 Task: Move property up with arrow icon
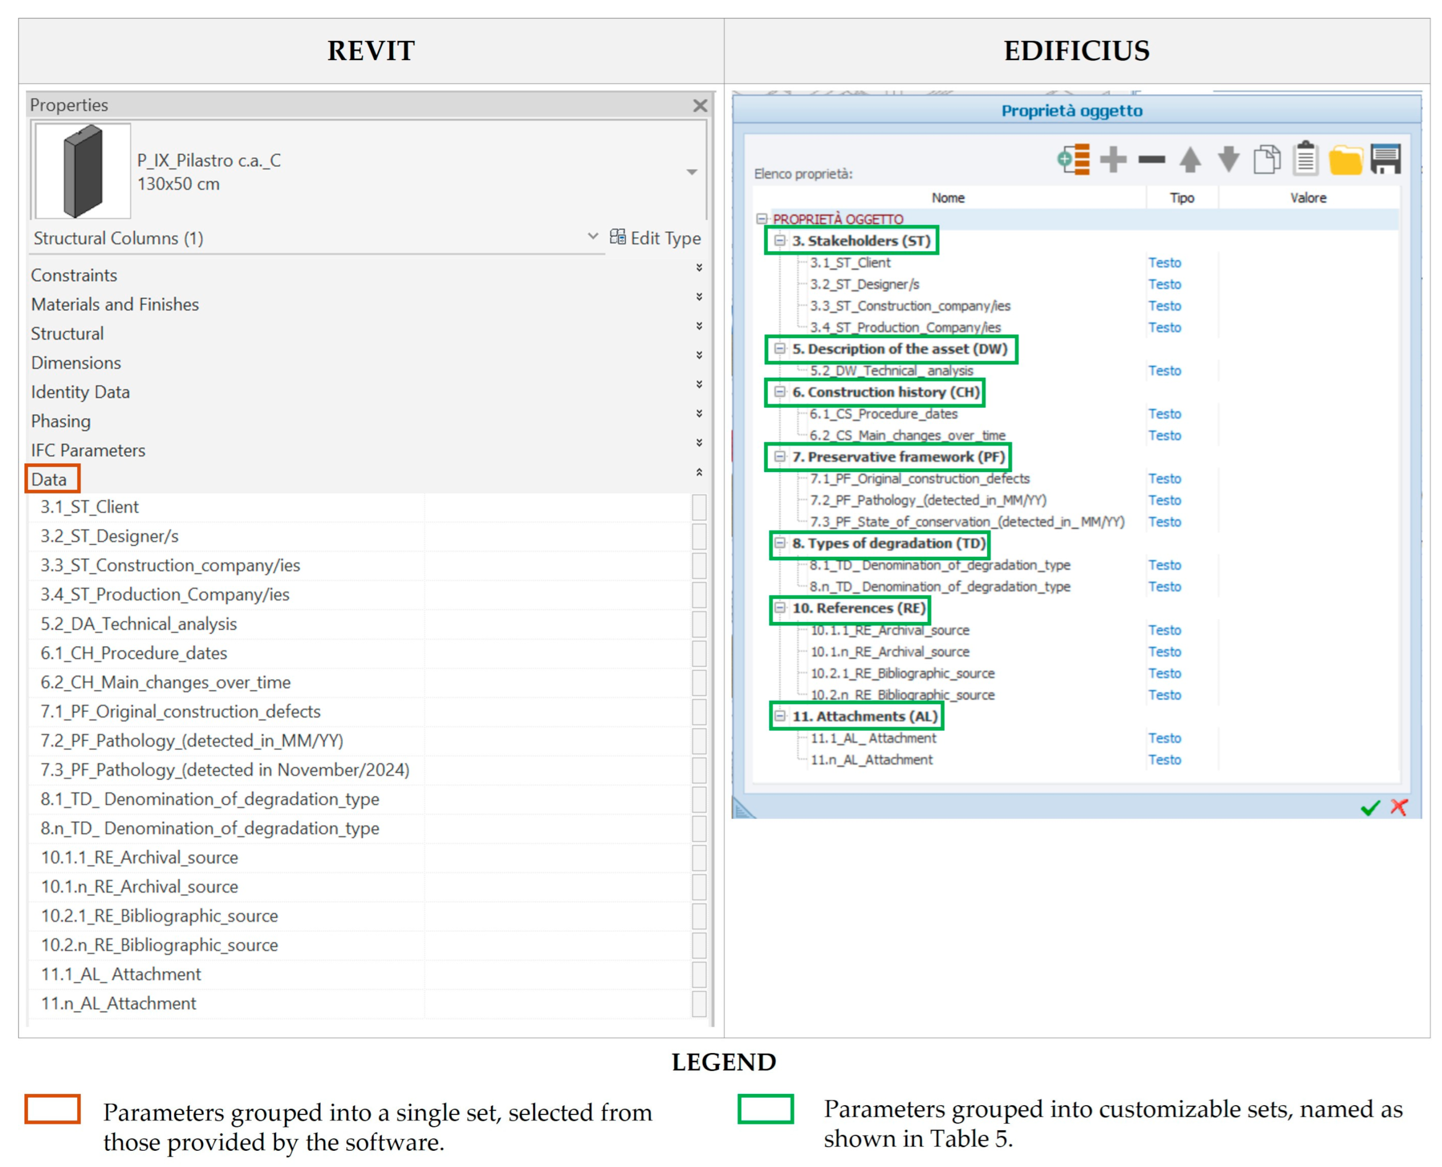[x=1190, y=159]
